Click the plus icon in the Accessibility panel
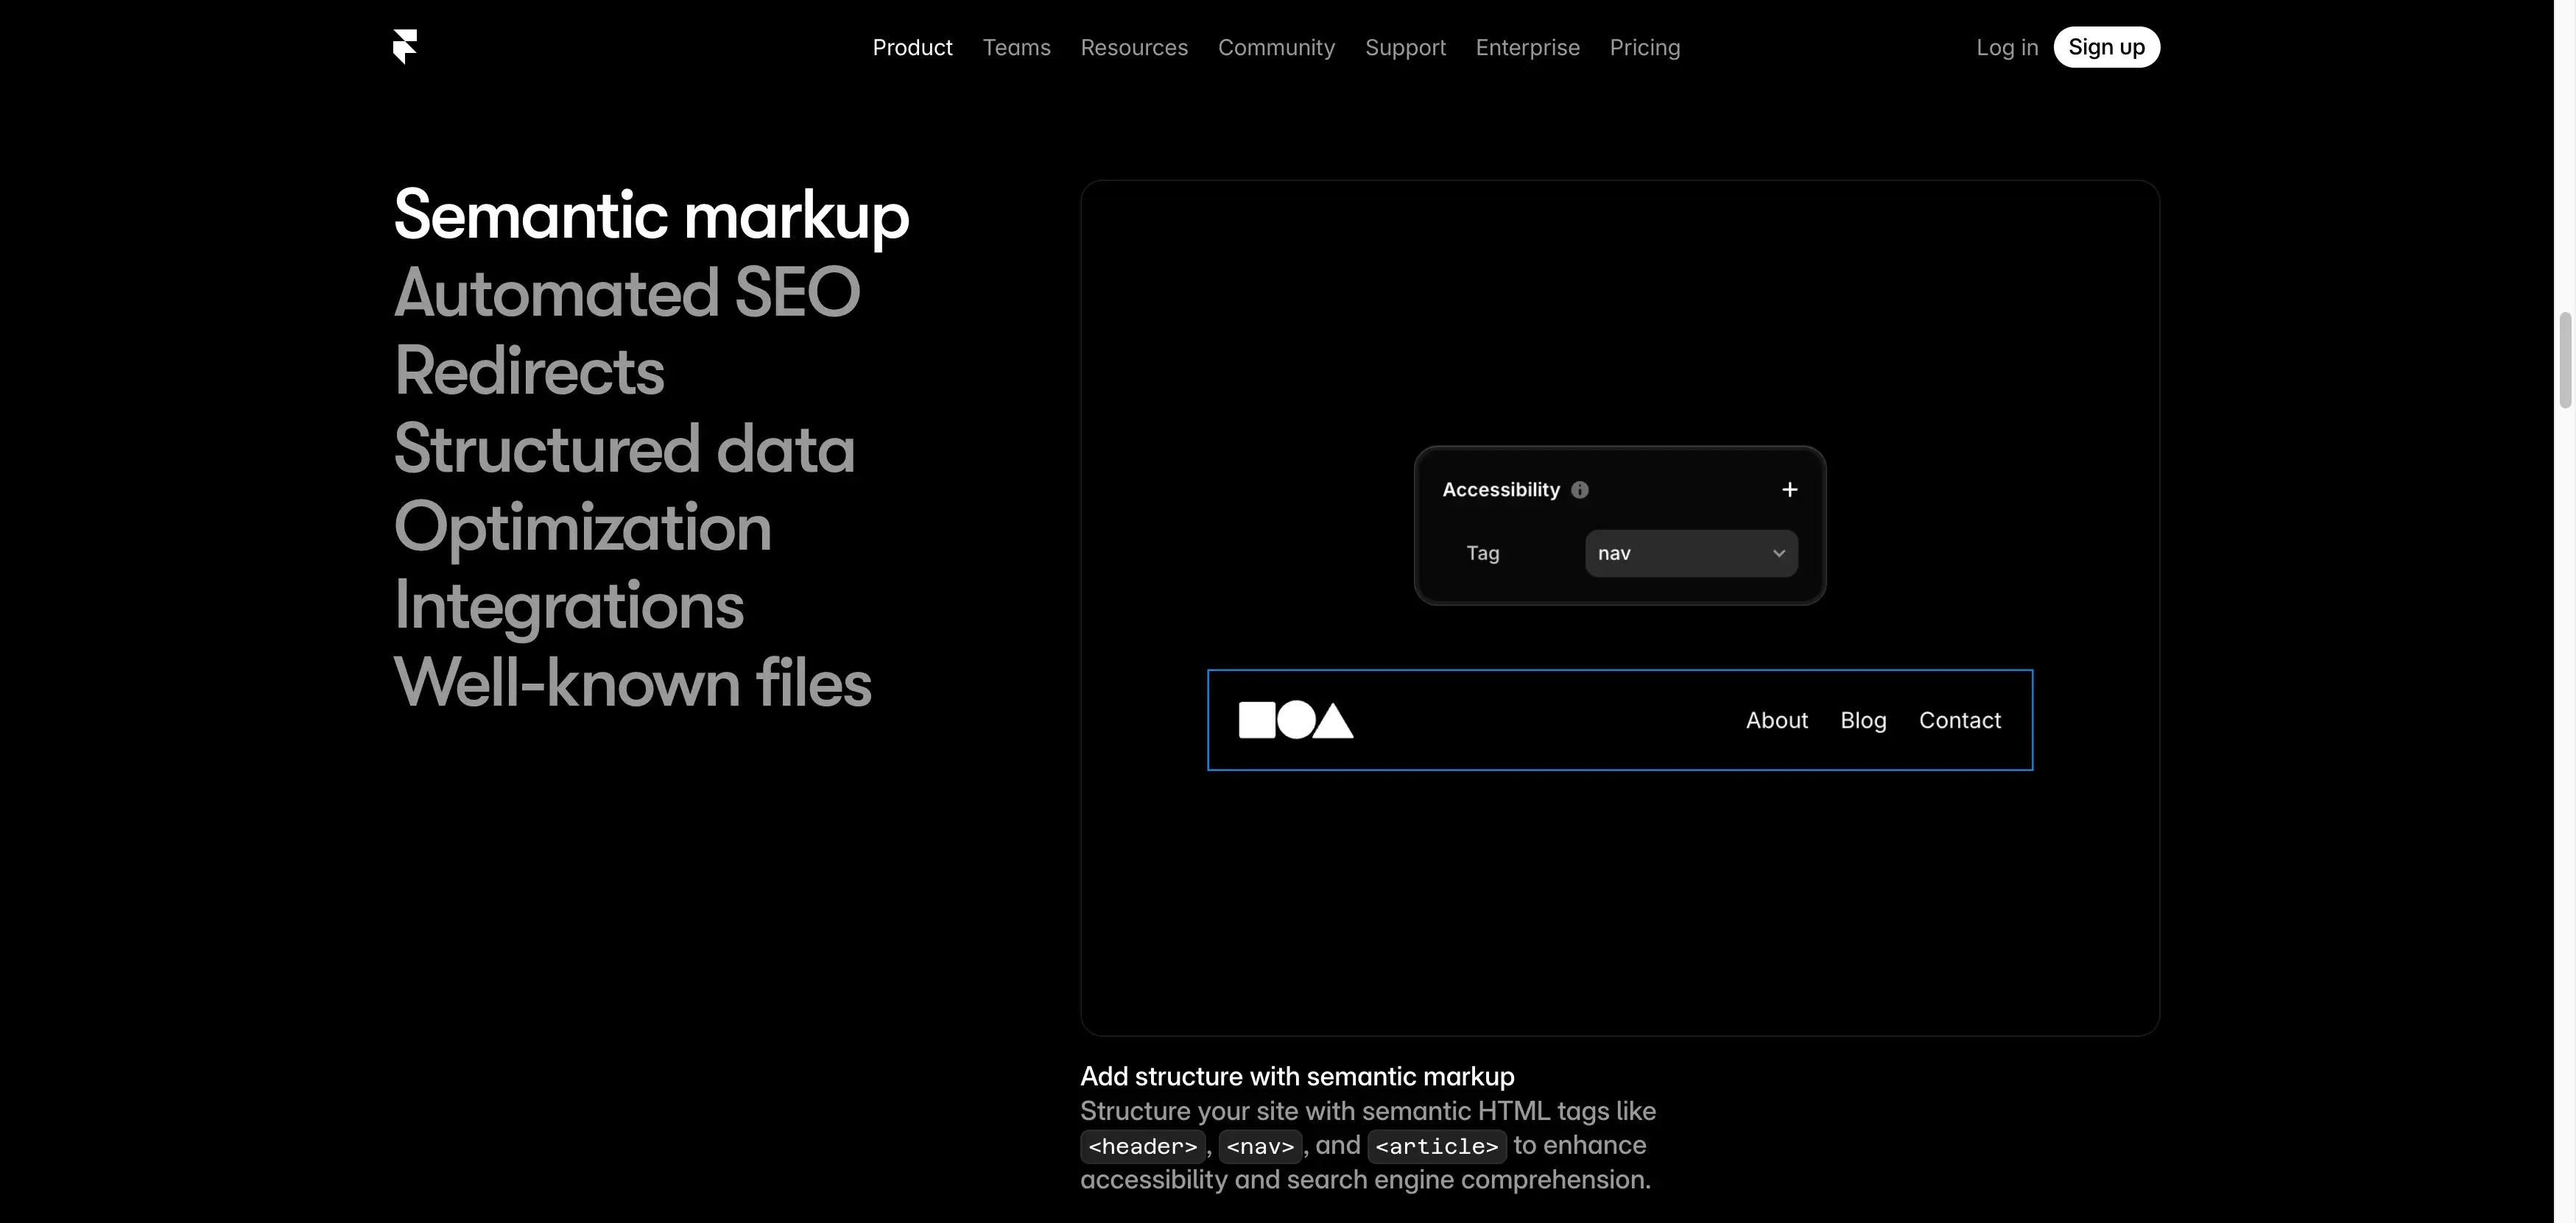Image resolution: width=2576 pixels, height=1223 pixels. pyautogui.click(x=1789, y=489)
